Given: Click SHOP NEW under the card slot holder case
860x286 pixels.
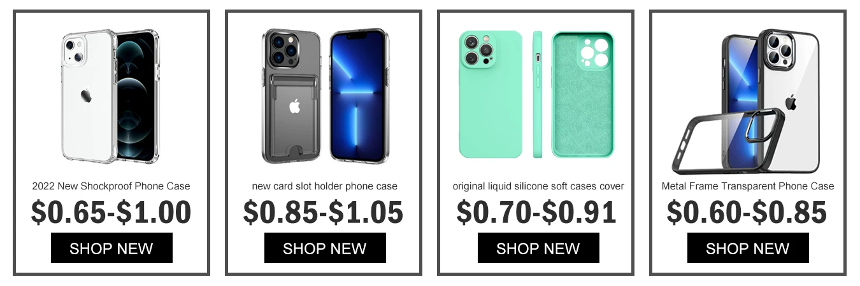Looking at the screenshot, I should click(325, 248).
